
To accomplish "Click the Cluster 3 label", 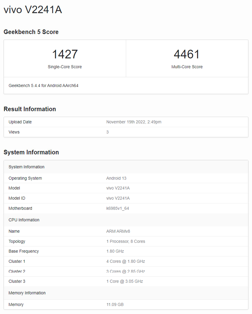I will pos(17,281).
